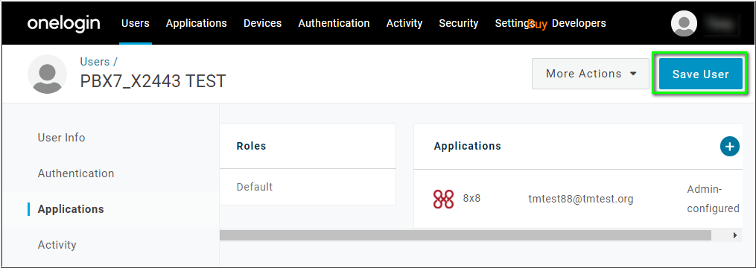Expand the More Actions dropdown
This screenshot has width=756, height=268.
pos(591,74)
